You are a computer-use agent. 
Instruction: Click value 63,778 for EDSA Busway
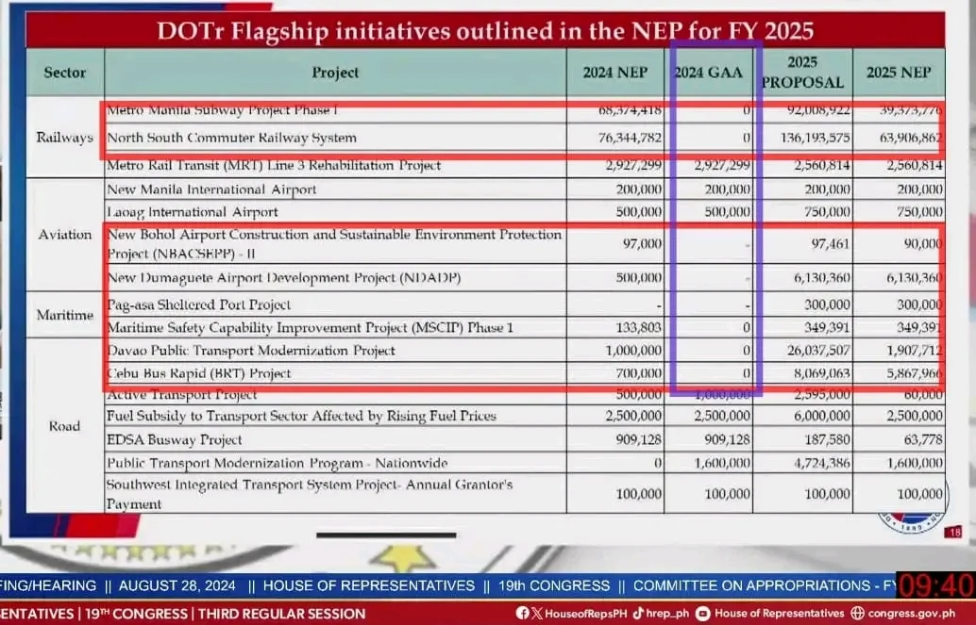click(924, 439)
